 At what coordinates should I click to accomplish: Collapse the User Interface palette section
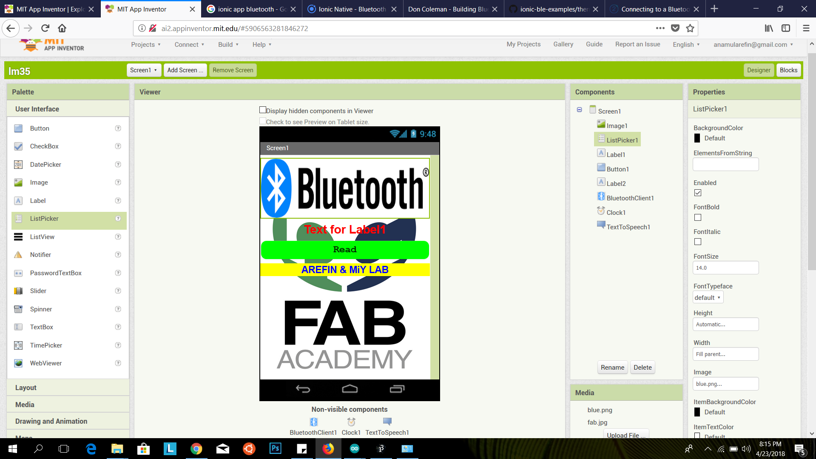(x=68, y=109)
